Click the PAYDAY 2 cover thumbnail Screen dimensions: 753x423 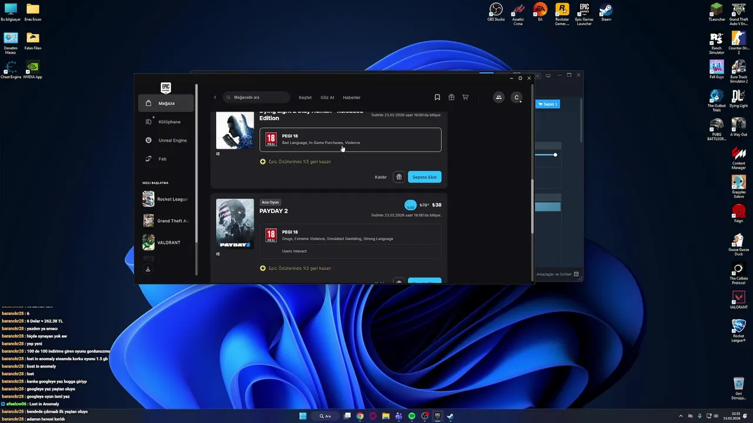point(235,224)
